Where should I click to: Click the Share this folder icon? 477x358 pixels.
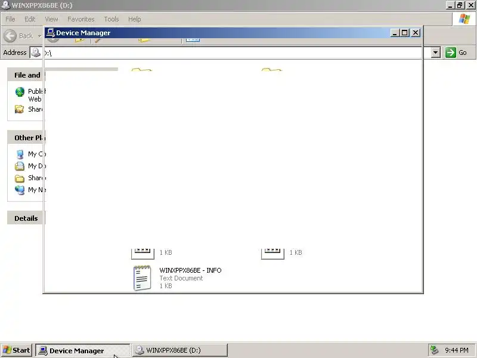(20, 109)
